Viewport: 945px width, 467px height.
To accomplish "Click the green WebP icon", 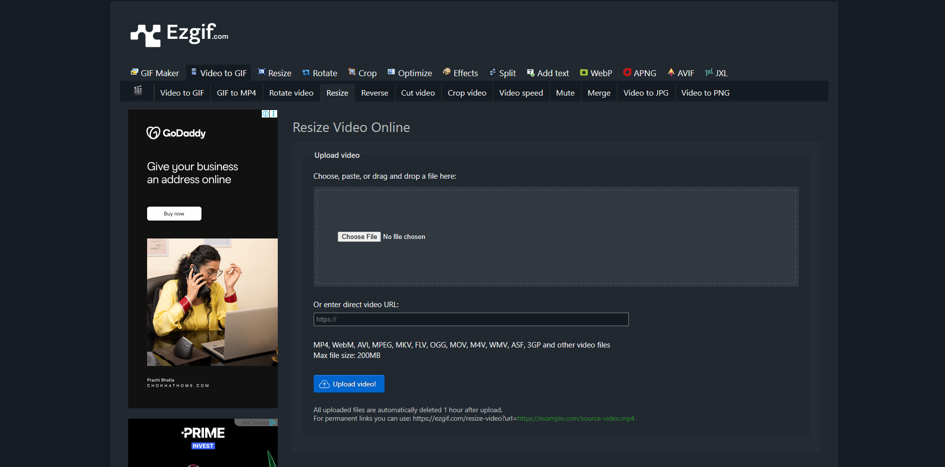I will (583, 72).
